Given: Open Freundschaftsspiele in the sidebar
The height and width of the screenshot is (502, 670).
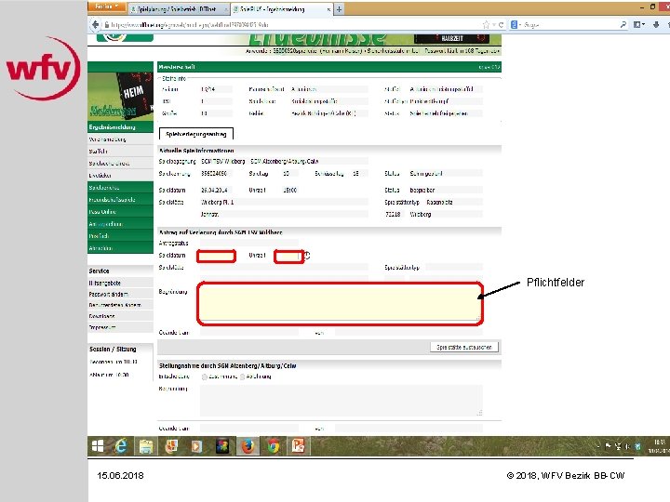Looking at the screenshot, I should click(120, 199).
